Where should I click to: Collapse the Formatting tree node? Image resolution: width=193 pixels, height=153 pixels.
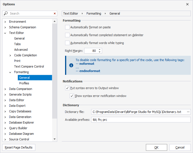coord(10,72)
